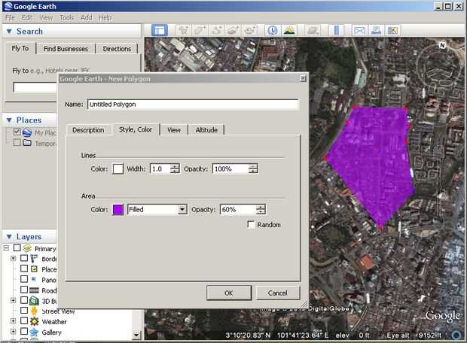The height and width of the screenshot is (343, 467).
Task: Click the Add Path toolbar icon
Action: coord(216,30)
